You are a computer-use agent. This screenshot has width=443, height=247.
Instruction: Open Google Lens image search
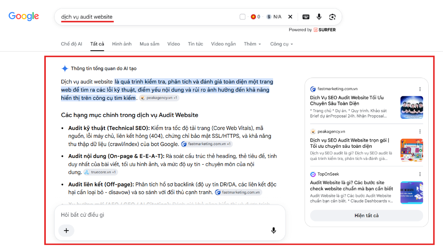click(x=332, y=17)
